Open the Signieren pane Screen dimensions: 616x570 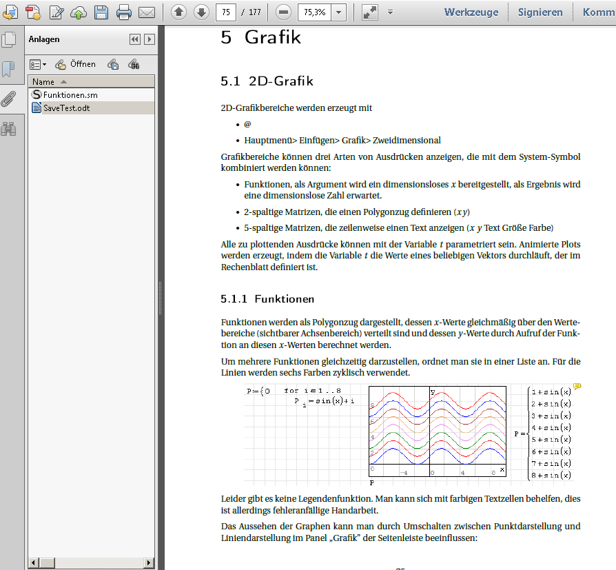coord(540,12)
